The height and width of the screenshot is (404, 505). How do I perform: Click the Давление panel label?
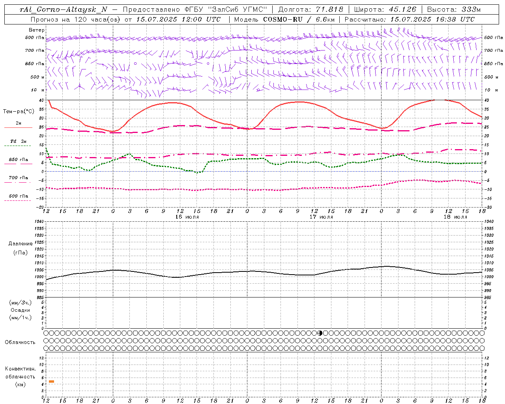(21, 244)
